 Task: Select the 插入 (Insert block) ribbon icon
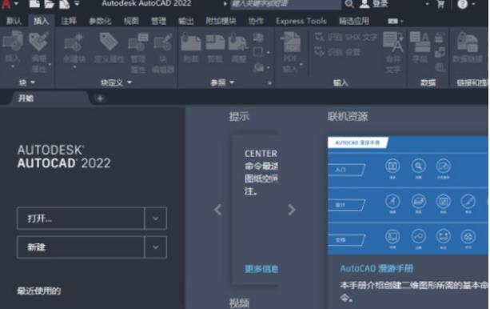click(13, 42)
